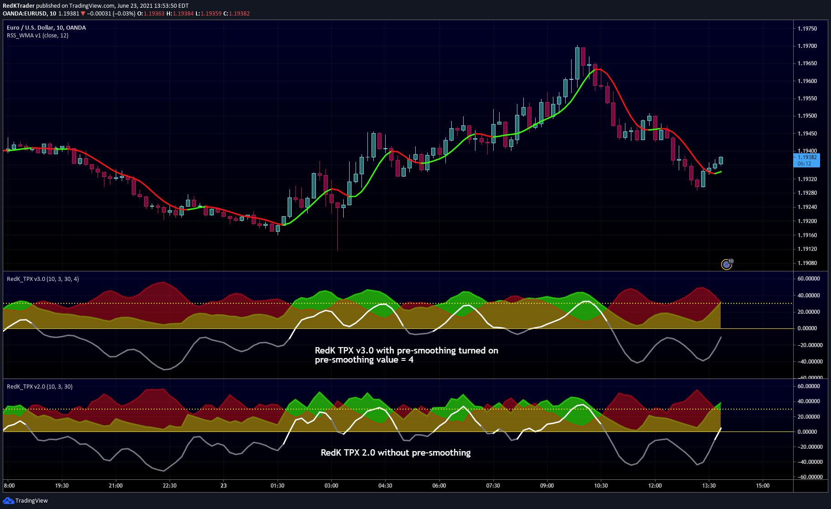831x509 pixels.
Task: Click the 19:30 time axis label
Action: click(62, 486)
